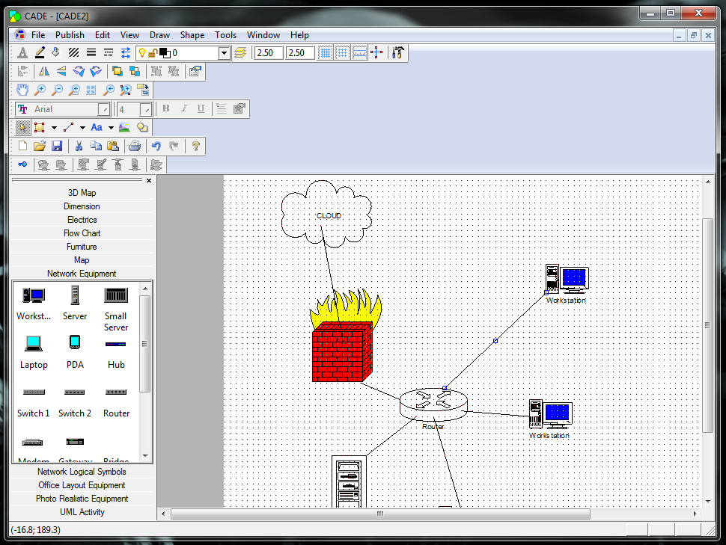This screenshot has width=726, height=545.
Task: Toggle the solid grid display button
Action: (x=326, y=53)
